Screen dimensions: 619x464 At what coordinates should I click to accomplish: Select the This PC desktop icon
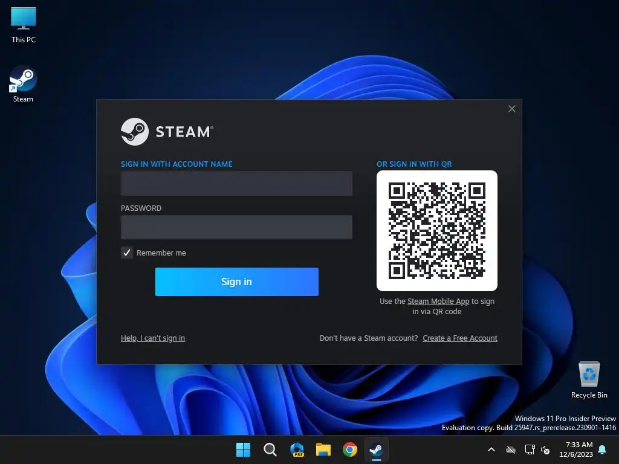pos(24,19)
